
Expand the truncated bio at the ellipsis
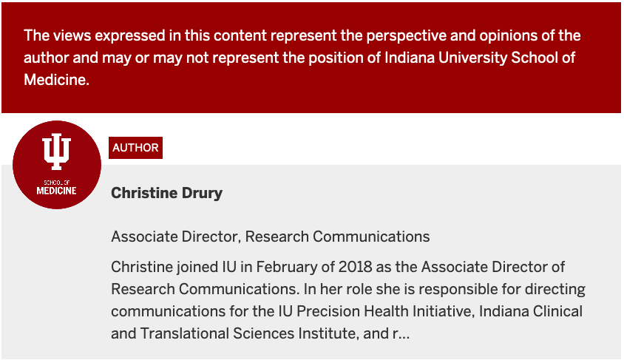tap(402, 333)
